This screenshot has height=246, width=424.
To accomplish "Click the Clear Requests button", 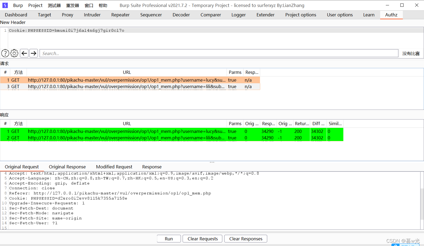I will point(203,239).
